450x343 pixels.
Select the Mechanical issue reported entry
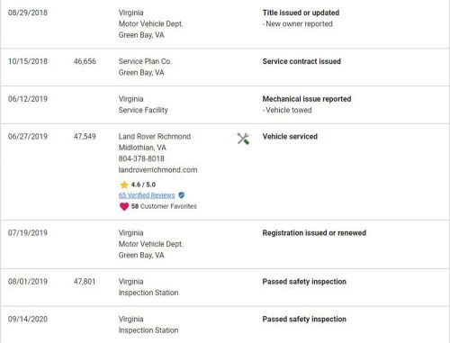tap(225, 104)
